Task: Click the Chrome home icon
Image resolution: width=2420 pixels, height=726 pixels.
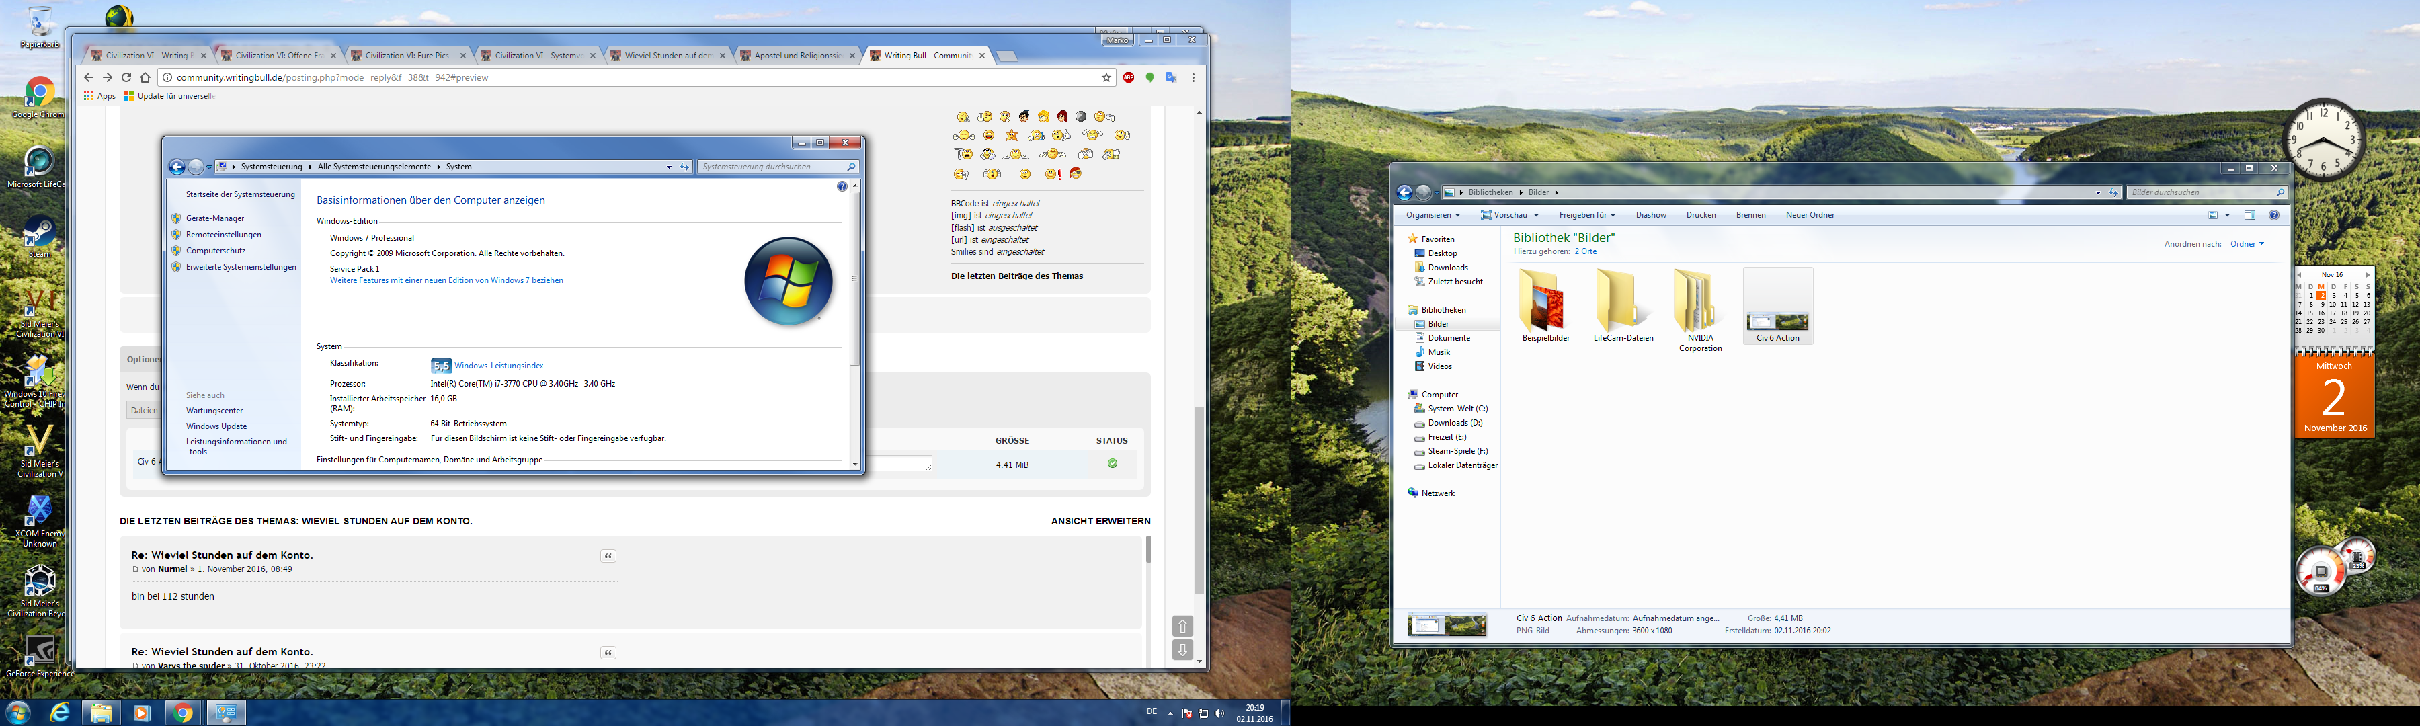Action: tap(146, 78)
